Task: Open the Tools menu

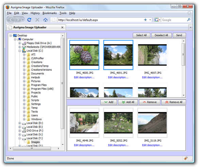Action: point(63,13)
